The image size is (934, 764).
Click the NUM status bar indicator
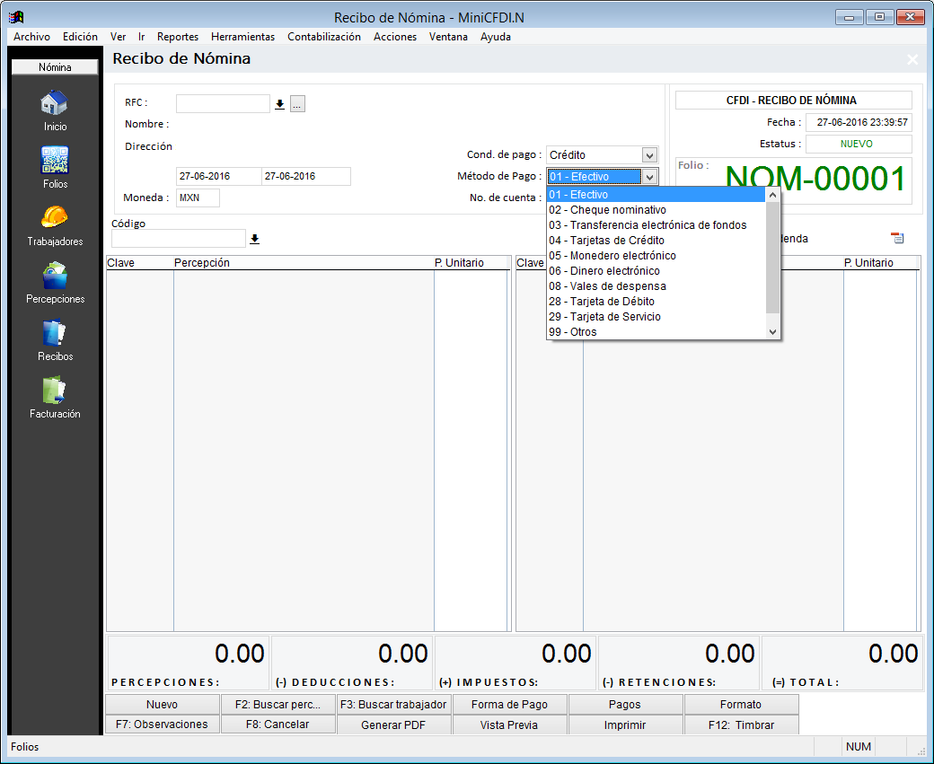click(x=858, y=747)
